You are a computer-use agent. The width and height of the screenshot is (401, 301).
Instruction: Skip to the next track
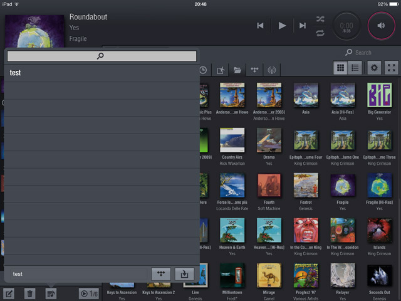coord(303,25)
